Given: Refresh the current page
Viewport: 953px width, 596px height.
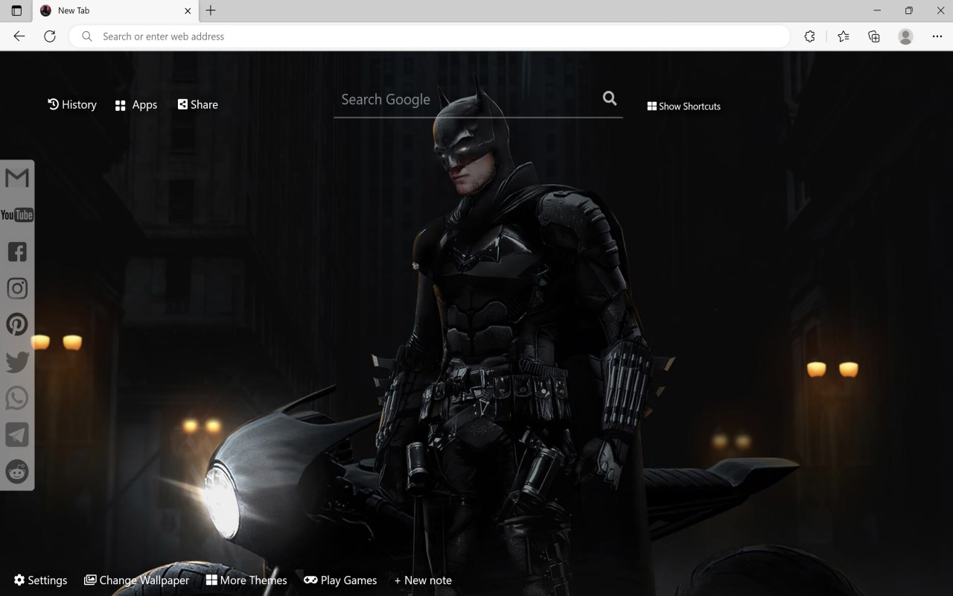Looking at the screenshot, I should click(50, 36).
